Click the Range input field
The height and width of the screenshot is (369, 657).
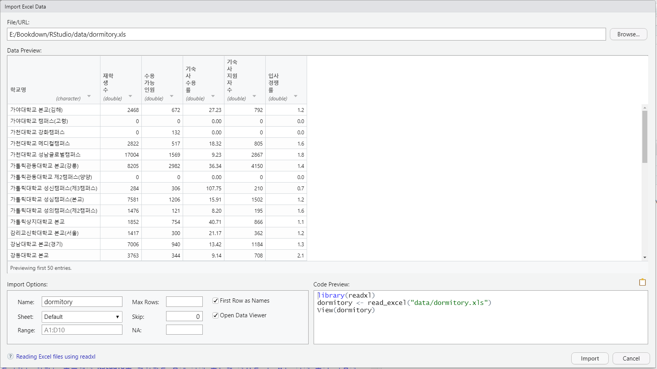click(x=82, y=330)
